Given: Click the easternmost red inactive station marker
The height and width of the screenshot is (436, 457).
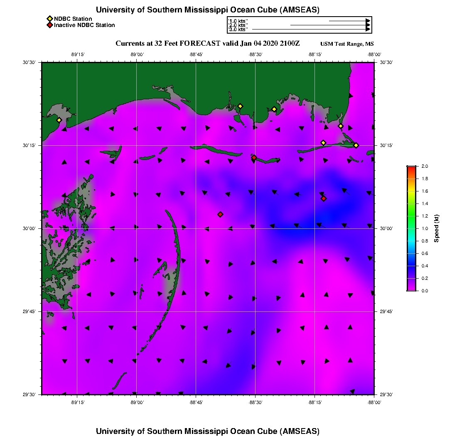Looking at the screenshot, I should pyautogui.click(x=324, y=198).
